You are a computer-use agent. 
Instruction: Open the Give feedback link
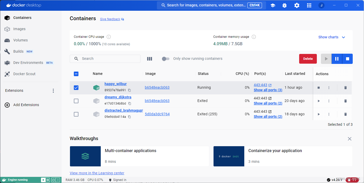(110, 19)
